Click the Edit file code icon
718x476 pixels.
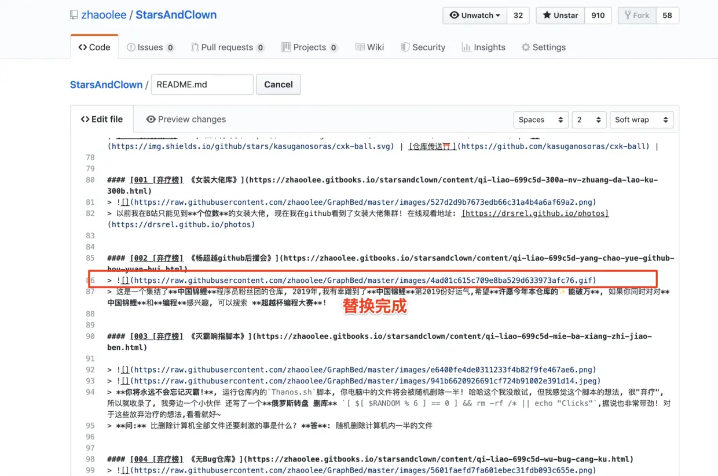pyautogui.click(x=85, y=119)
